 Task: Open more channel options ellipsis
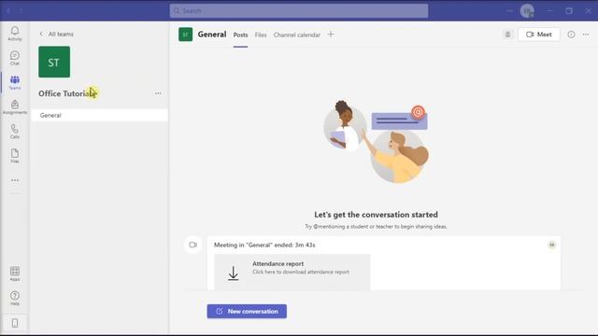point(586,35)
